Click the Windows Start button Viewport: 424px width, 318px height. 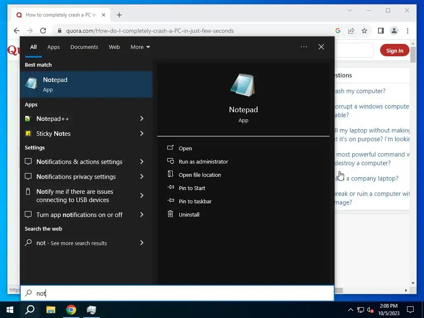coord(10,310)
